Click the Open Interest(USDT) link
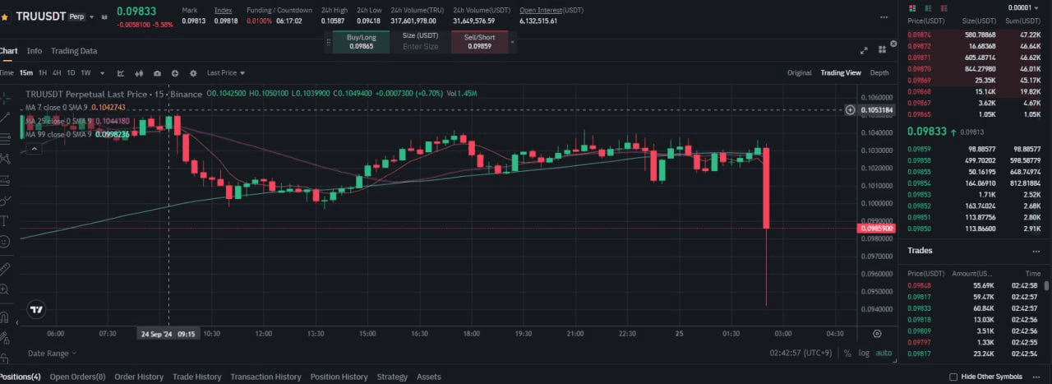This screenshot has height=384, width=1052. coord(551,10)
